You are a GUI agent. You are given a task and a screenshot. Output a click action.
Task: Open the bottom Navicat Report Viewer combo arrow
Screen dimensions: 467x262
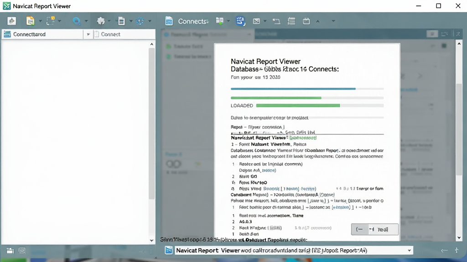pyautogui.click(x=409, y=251)
